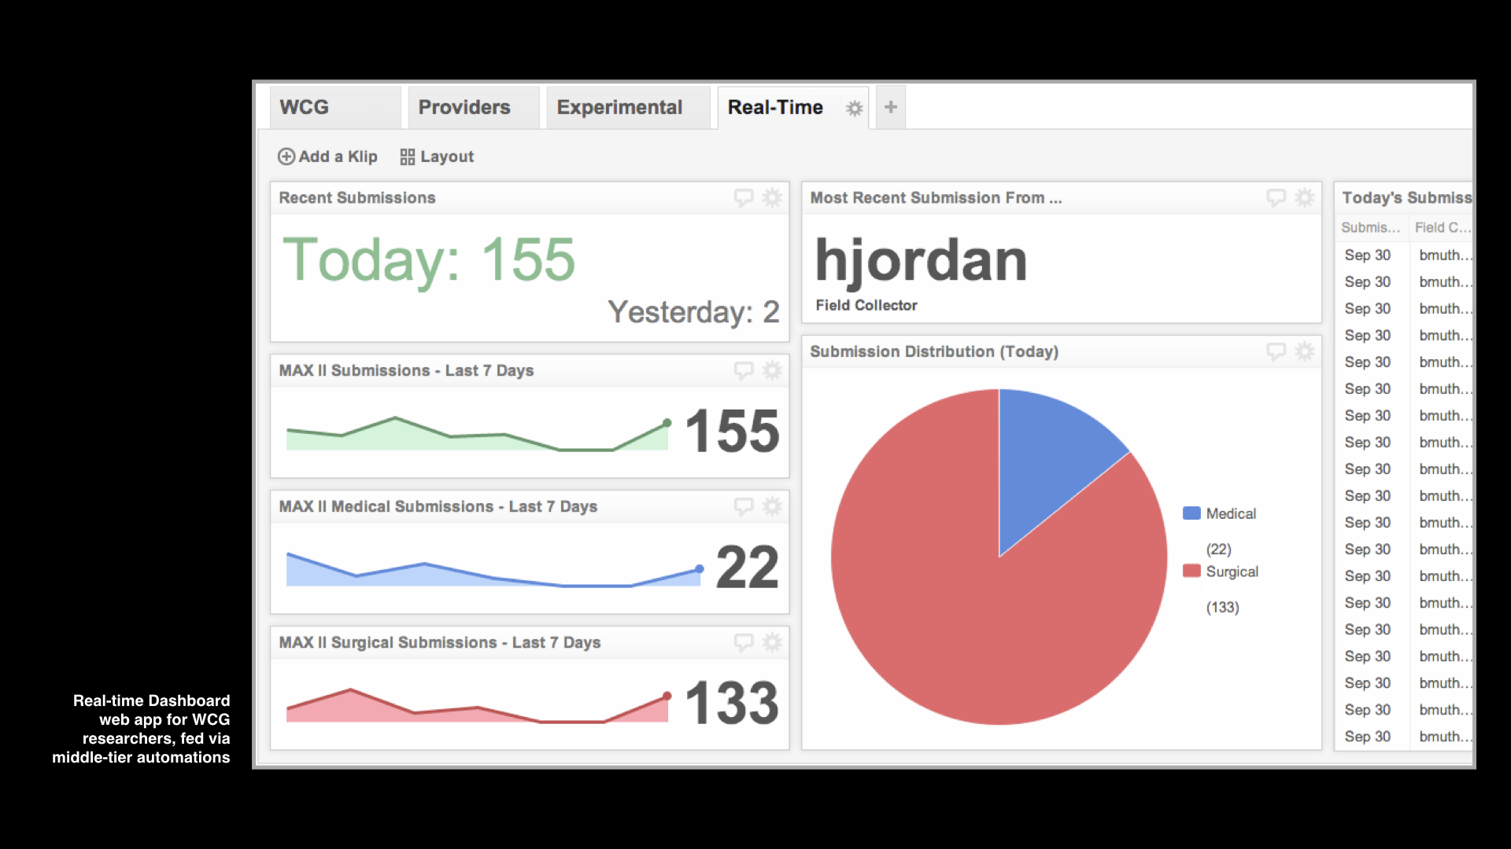Open the Real-Time tab settings gear
This screenshot has height=849, width=1511.
coord(854,108)
